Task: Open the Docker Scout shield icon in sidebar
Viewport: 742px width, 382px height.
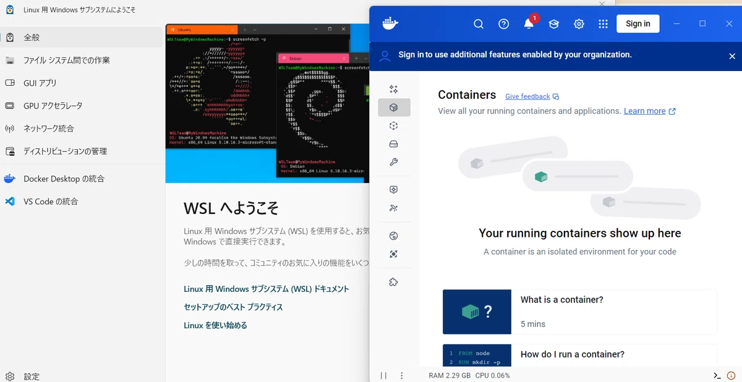Action: click(394, 190)
